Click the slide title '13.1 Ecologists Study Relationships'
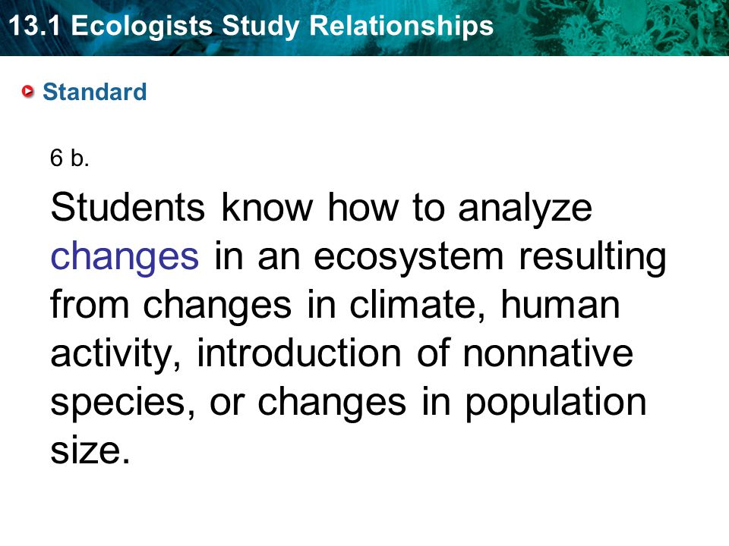The height and width of the screenshot is (546, 729). [x=251, y=26]
